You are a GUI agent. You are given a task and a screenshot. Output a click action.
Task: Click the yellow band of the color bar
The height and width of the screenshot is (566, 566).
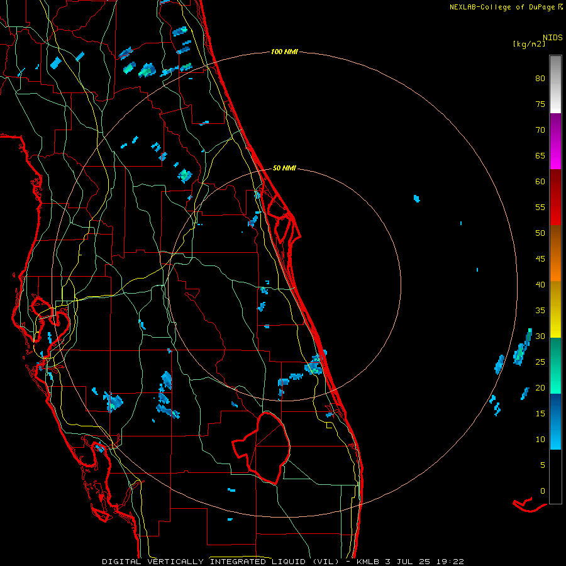[555, 309]
